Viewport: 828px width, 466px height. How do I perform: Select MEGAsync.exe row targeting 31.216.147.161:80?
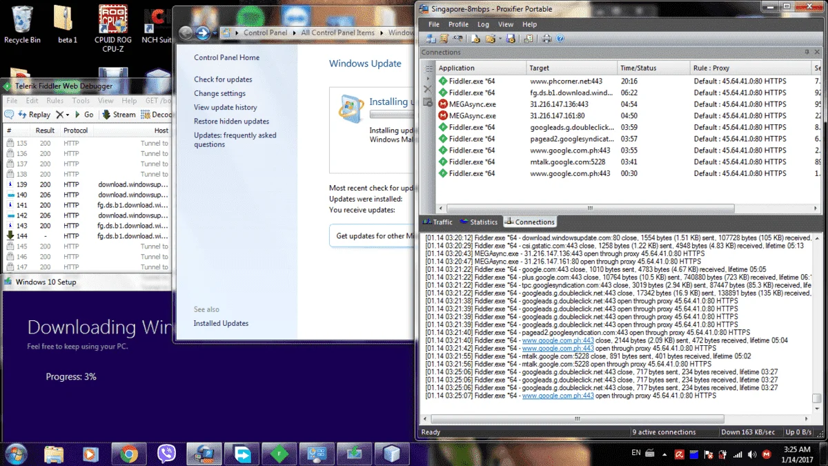pyautogui.click(x=629, y=116)
